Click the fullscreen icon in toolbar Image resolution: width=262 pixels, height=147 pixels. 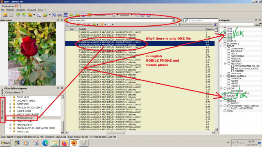11,15
